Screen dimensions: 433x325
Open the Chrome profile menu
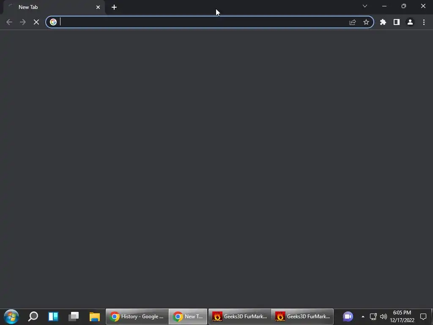click(x=410, y=22)
